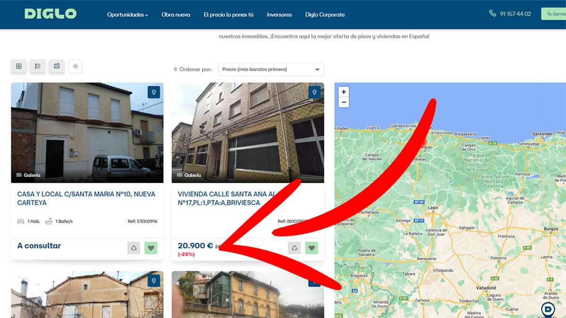The width and height of the screenshot is (566, 318).
Task: Zoom in on the map
Action: [344, 92]
